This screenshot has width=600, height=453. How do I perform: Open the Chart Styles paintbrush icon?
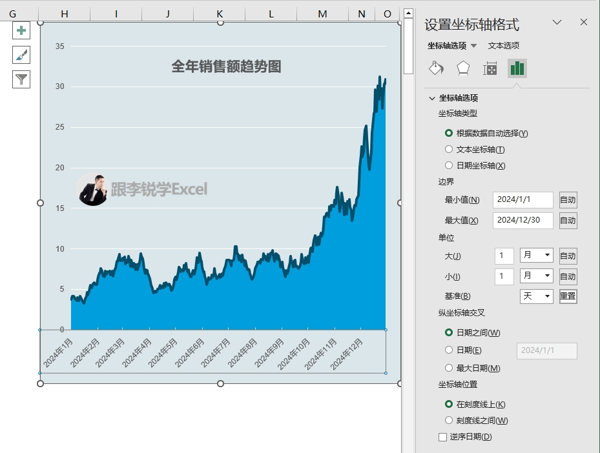[21, 55]
